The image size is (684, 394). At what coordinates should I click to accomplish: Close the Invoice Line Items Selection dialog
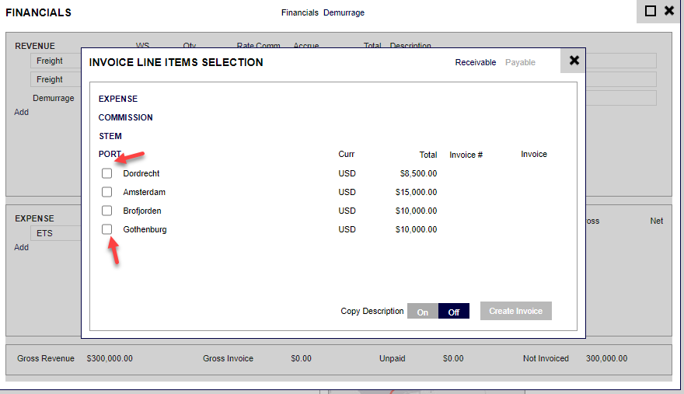pyautogui.click(x=574, y=61)
